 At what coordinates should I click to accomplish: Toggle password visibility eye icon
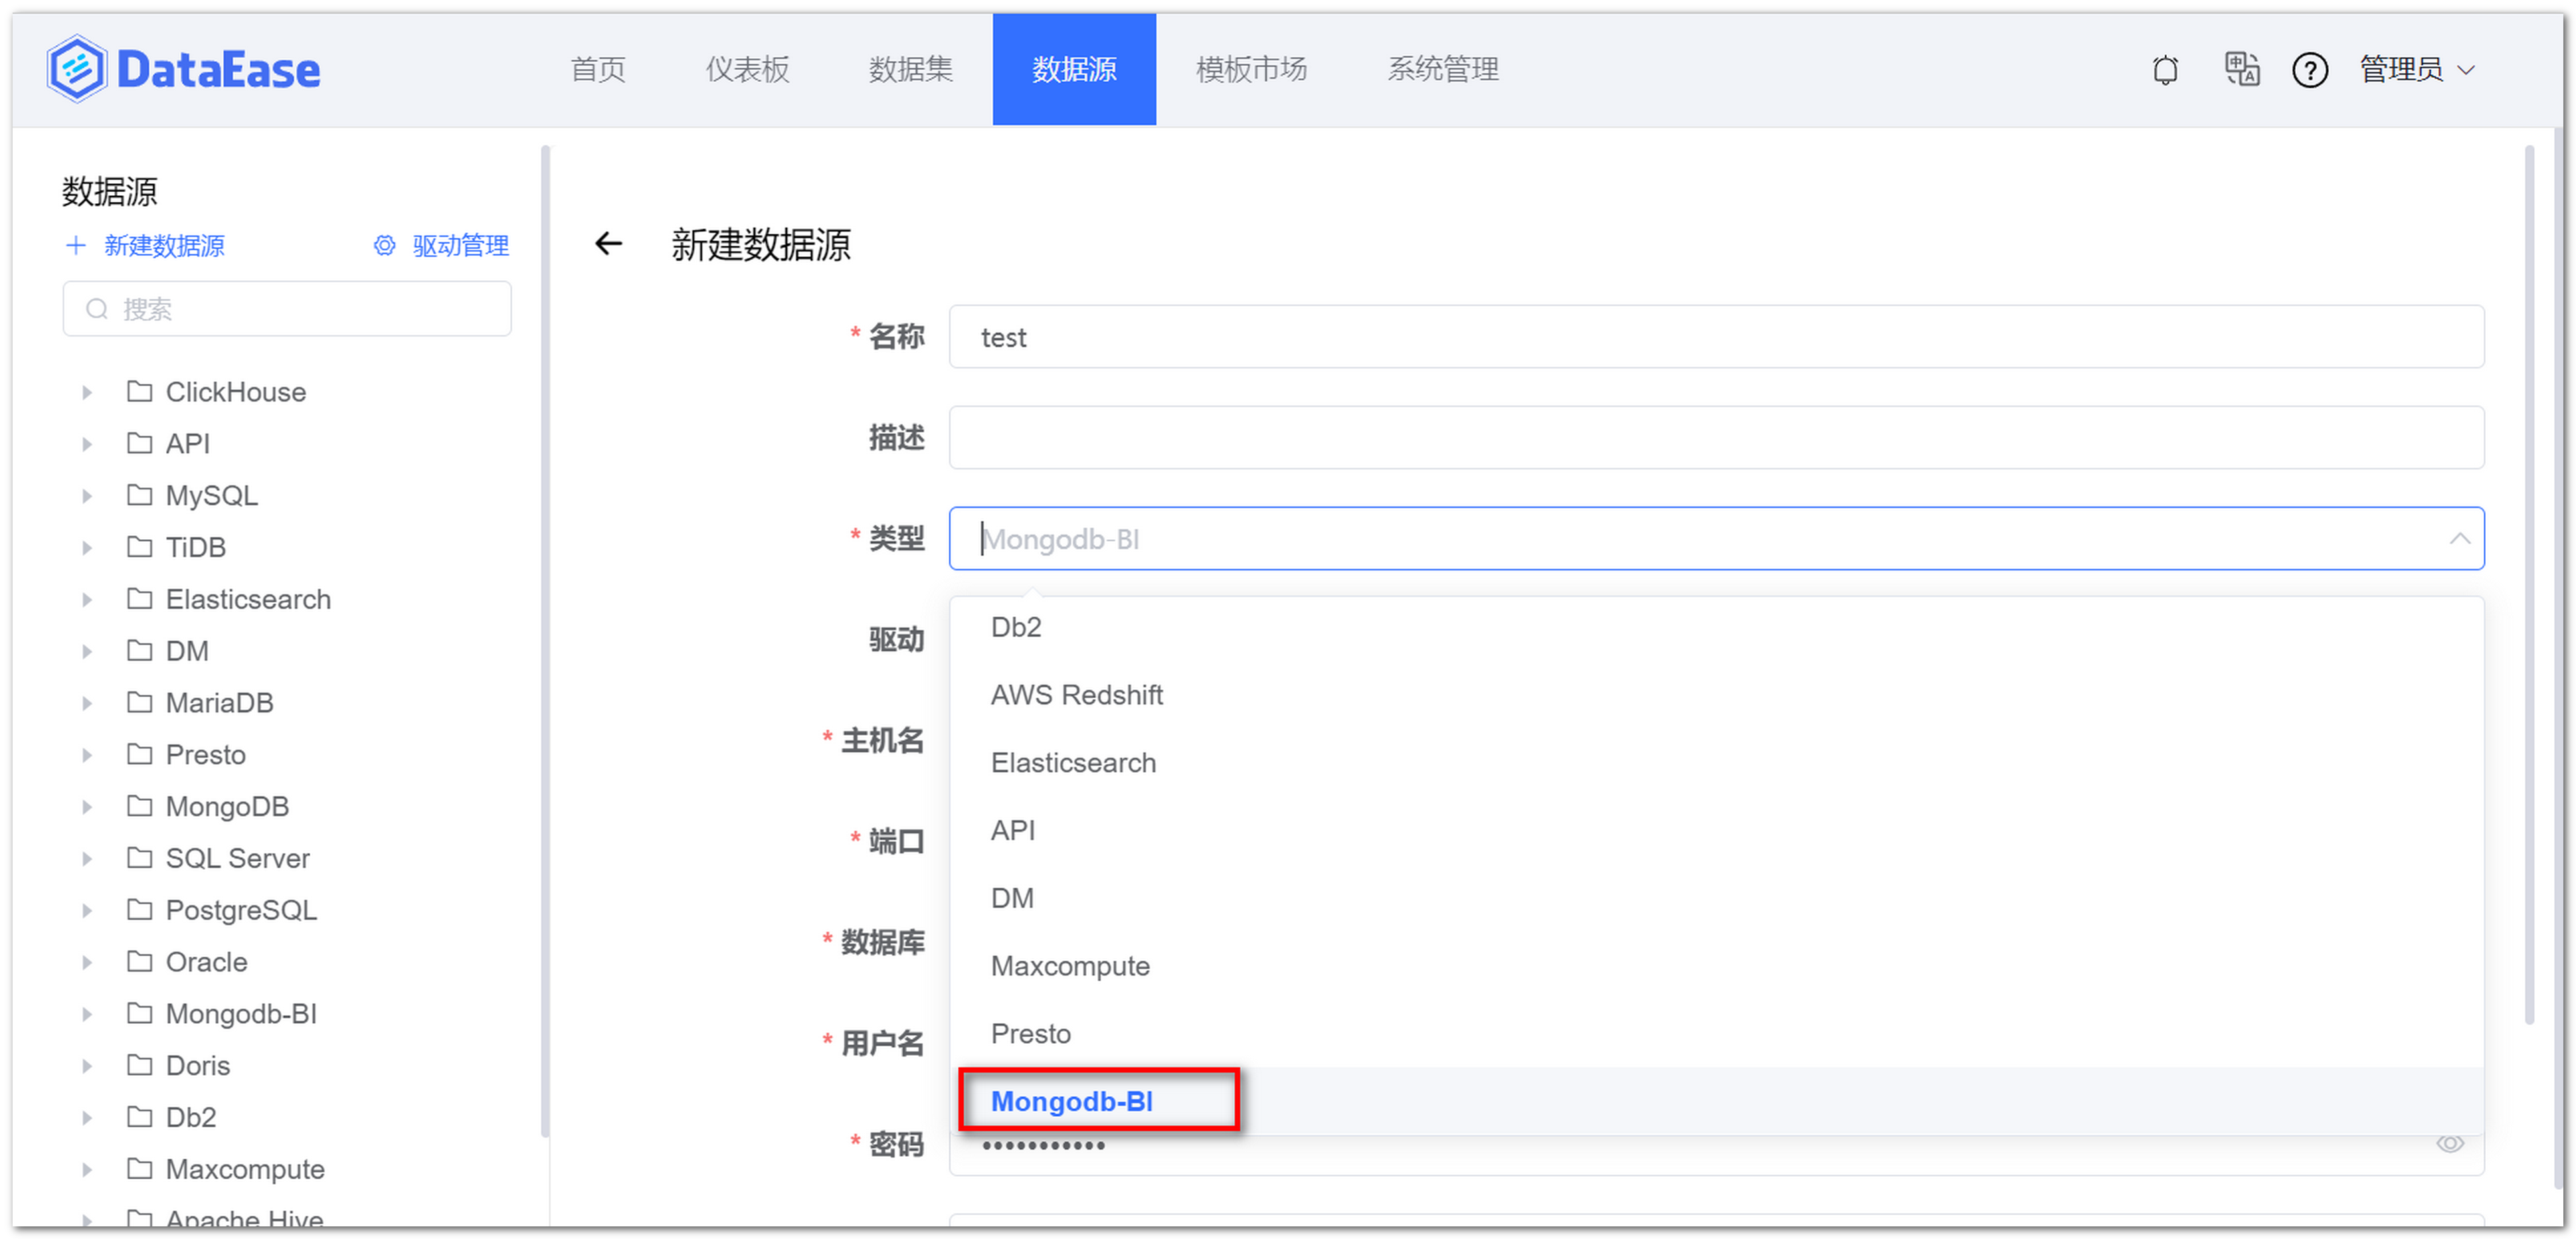[2449, 1143]
